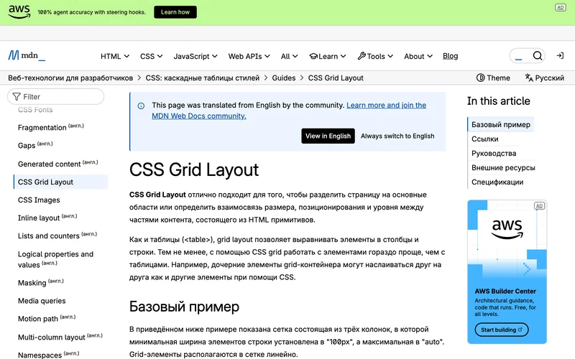
Task: Open Logical properties and values in sidebar
Action: 56,259
